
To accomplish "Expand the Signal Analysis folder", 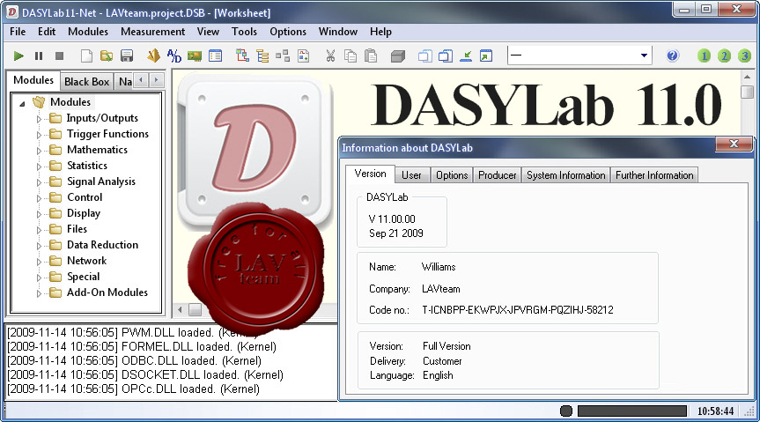I will pyautogui.click(x=39, y=182).
